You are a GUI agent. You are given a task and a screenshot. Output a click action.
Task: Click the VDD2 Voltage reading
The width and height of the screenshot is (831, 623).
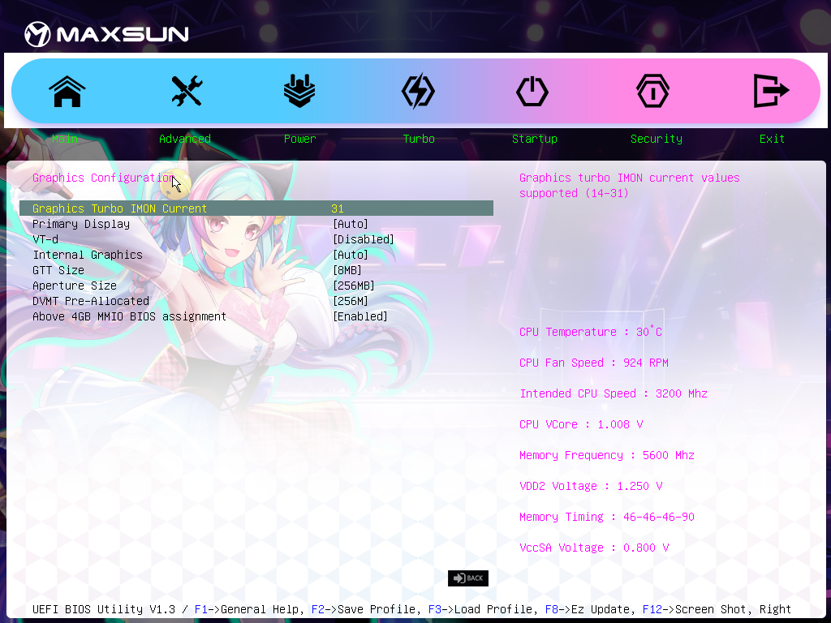pos(591,486)
